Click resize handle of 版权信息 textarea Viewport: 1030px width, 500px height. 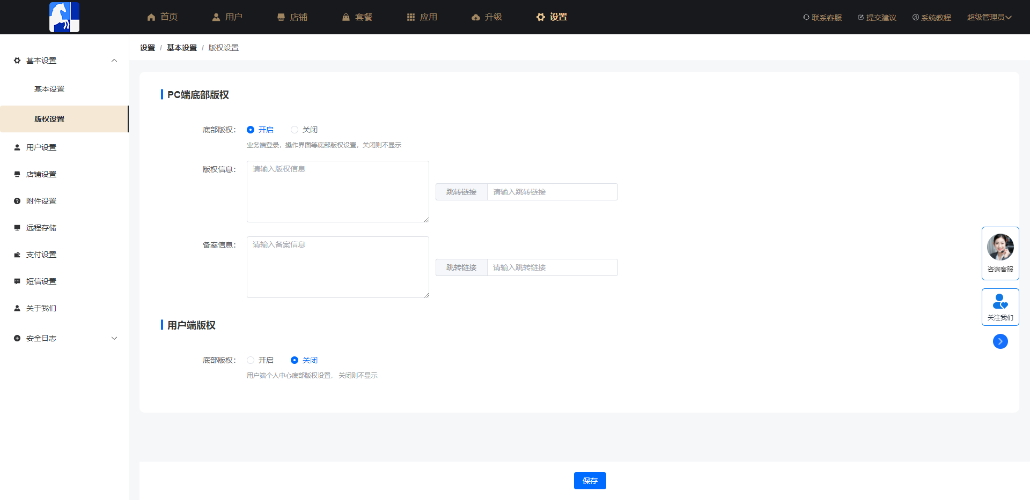[426, 219]
